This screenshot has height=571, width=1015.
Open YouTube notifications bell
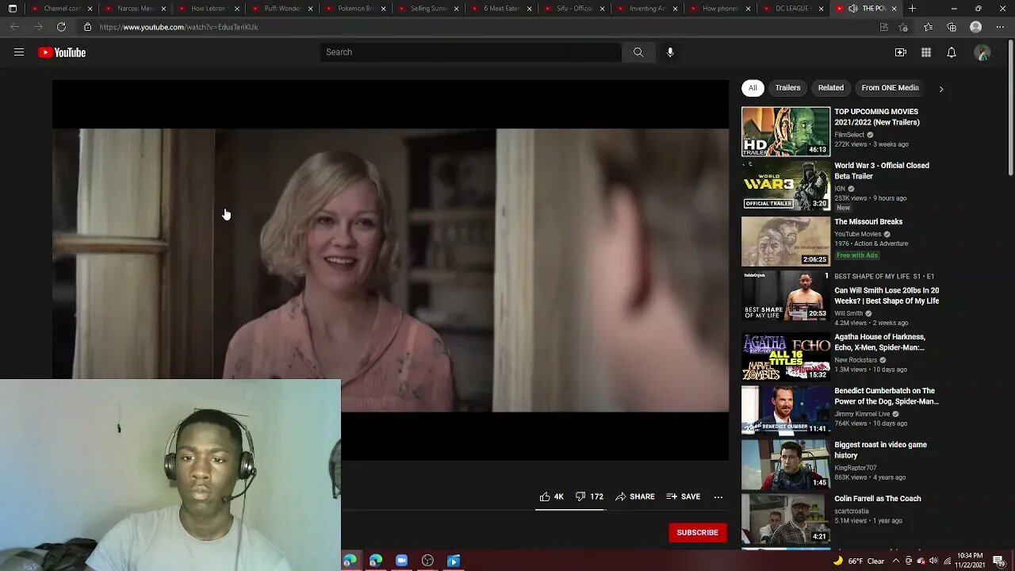point(952,52)
